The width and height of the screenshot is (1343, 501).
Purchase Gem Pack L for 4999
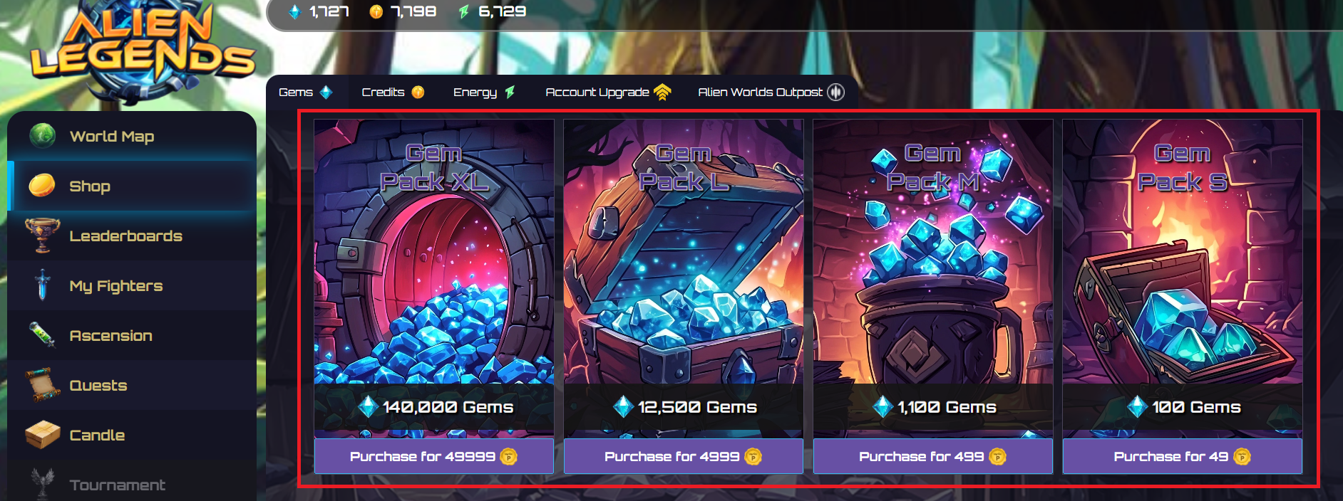click(x=684, y=456)
